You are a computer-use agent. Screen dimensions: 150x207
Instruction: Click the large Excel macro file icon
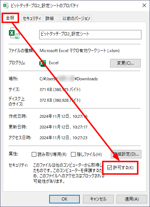click(14, 33)
